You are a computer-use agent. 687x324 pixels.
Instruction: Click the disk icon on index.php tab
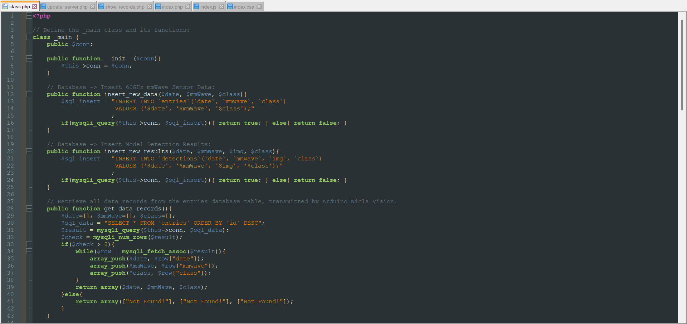158,6
